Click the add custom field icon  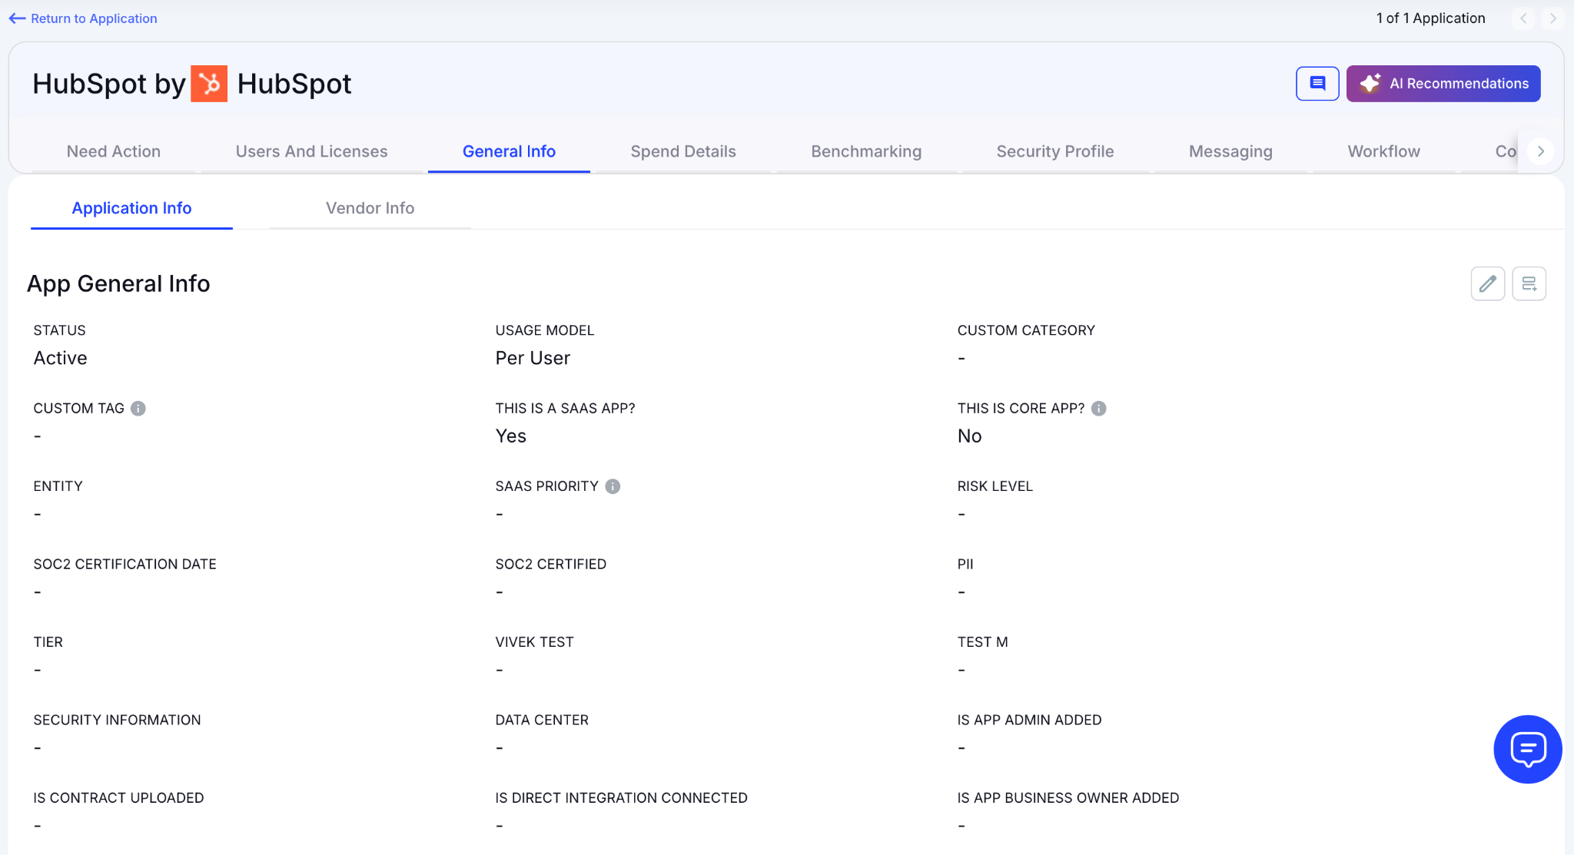[1529, 283]
